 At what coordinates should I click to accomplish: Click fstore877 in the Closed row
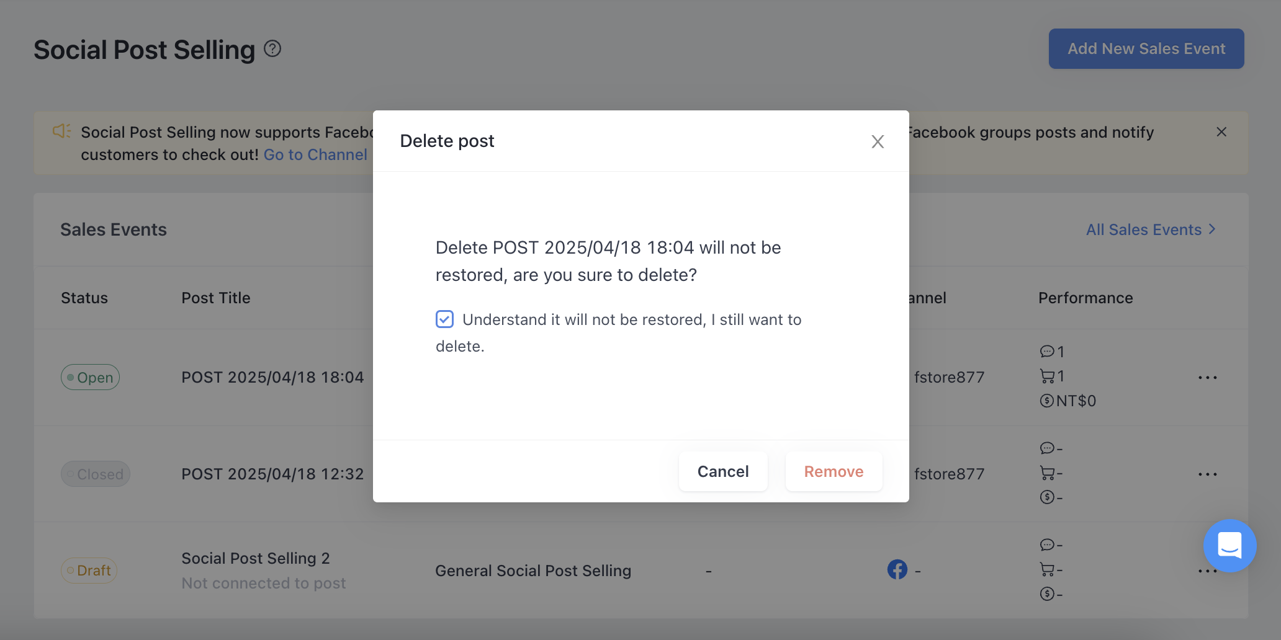(949, 474)
